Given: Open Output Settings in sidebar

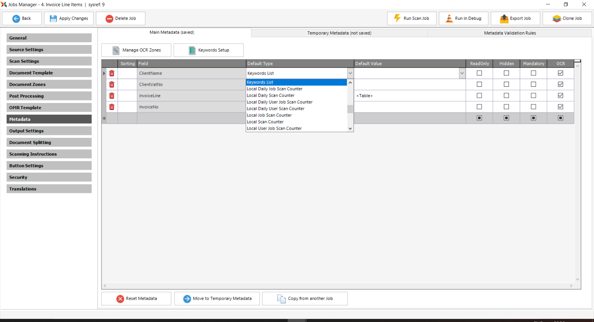Looking at the screenshot, I should coord(49,131).
